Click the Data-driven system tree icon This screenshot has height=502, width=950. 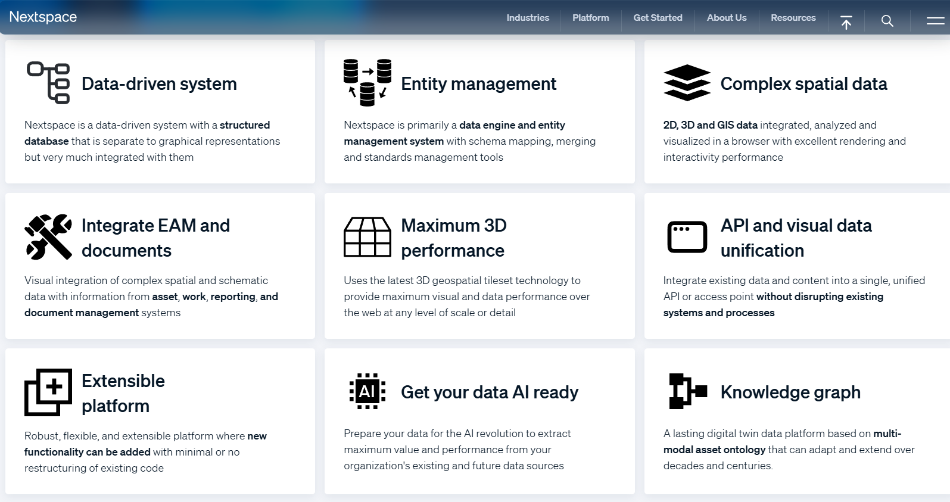48,83
